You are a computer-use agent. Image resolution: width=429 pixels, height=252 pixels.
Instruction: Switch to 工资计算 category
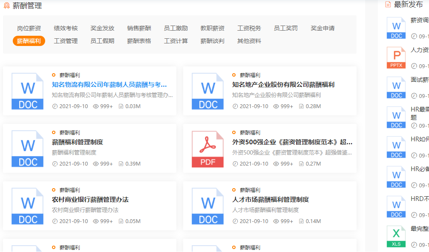(x=176, y=41)
